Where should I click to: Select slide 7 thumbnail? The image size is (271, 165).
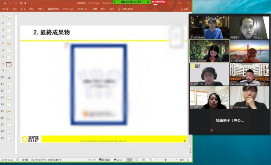tap(8, 57)
